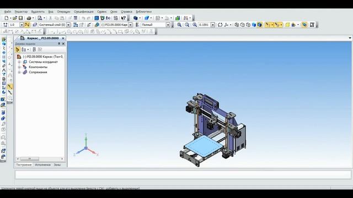
Task: Switch to the Зоны tab
Action: click(x=57, y=165)
